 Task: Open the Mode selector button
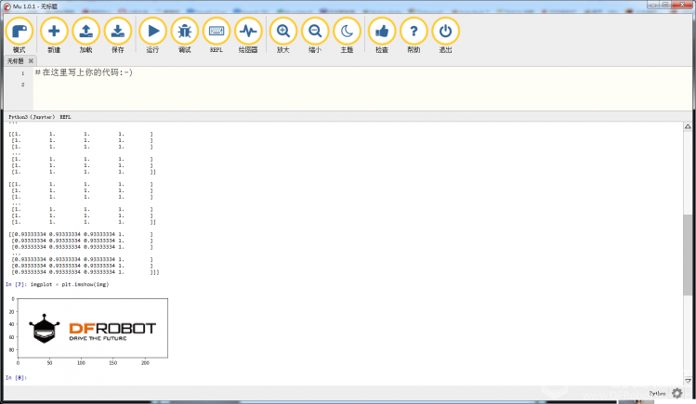point(20,35)
